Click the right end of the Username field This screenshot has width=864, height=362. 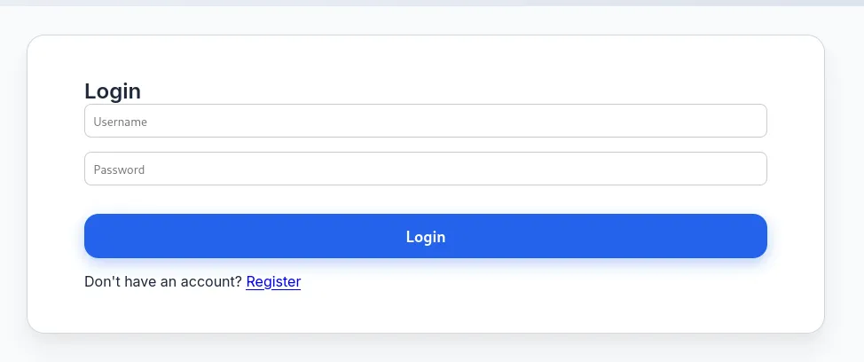[750, 122]
